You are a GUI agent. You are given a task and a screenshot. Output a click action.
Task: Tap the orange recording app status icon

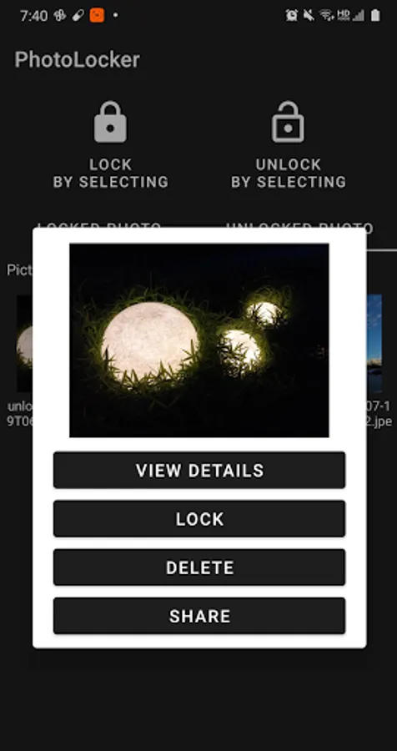(97, 15)
